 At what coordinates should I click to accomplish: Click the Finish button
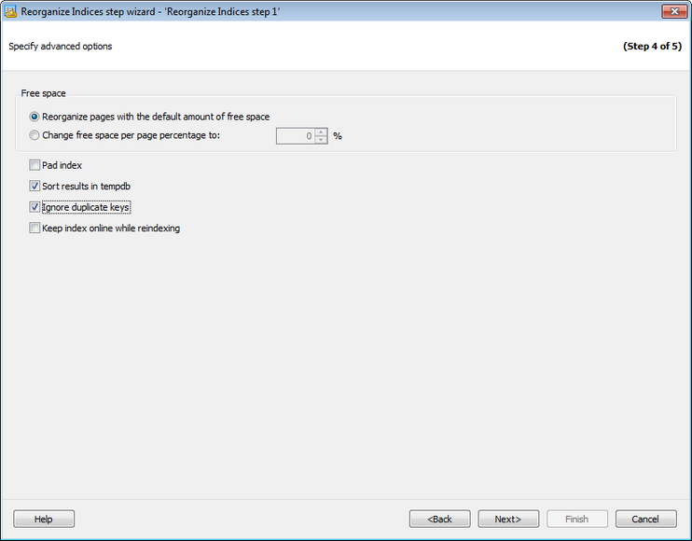pos(576,519)
